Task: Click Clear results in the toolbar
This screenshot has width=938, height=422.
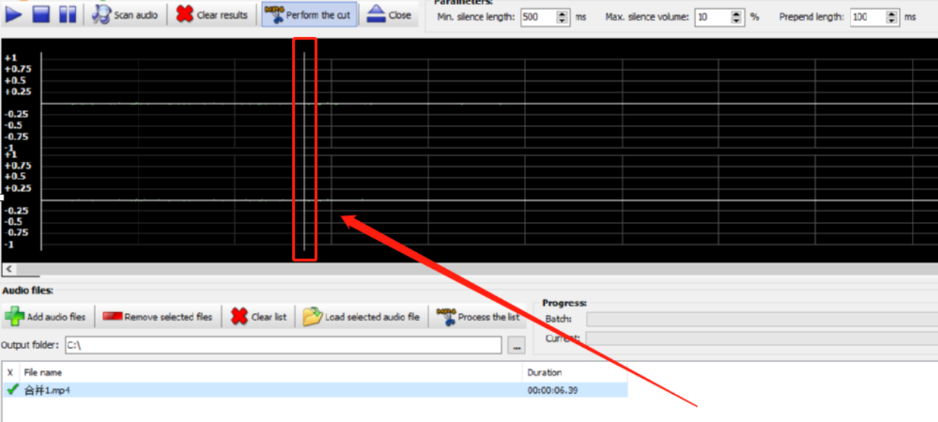Action: click(212, 14)
